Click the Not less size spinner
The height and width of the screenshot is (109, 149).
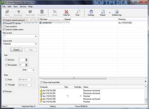pos(26,60)
